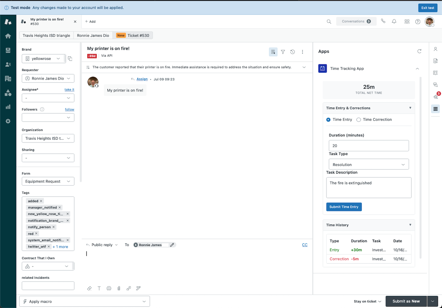Open the Task Type dropdown showing Resolution

(x=369, y=164)
